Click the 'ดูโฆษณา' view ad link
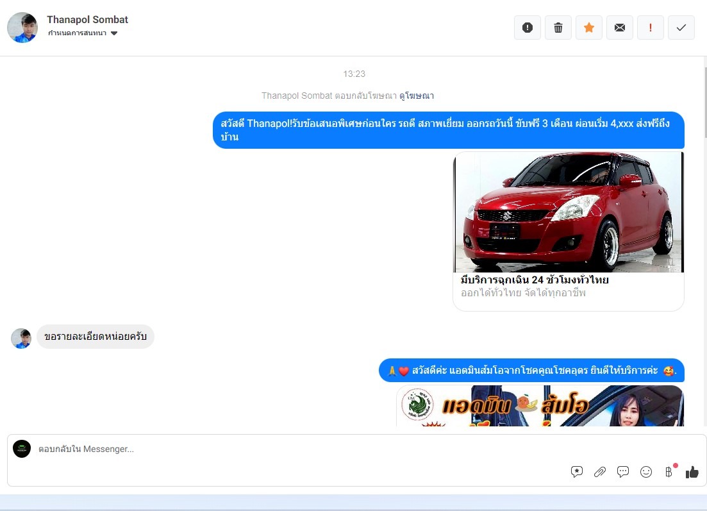Screen dimensions: 707x511 (417, 96)
